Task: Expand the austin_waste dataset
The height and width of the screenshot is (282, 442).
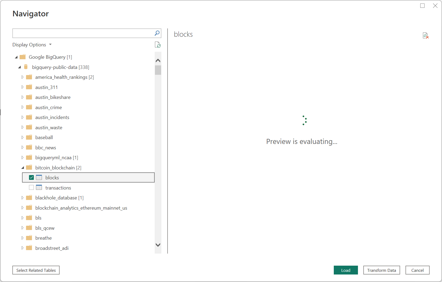Action: (23, 127)
